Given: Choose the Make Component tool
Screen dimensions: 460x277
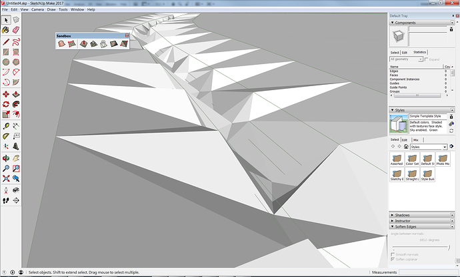Looking at the screenshot, I should tap(16, 20).
